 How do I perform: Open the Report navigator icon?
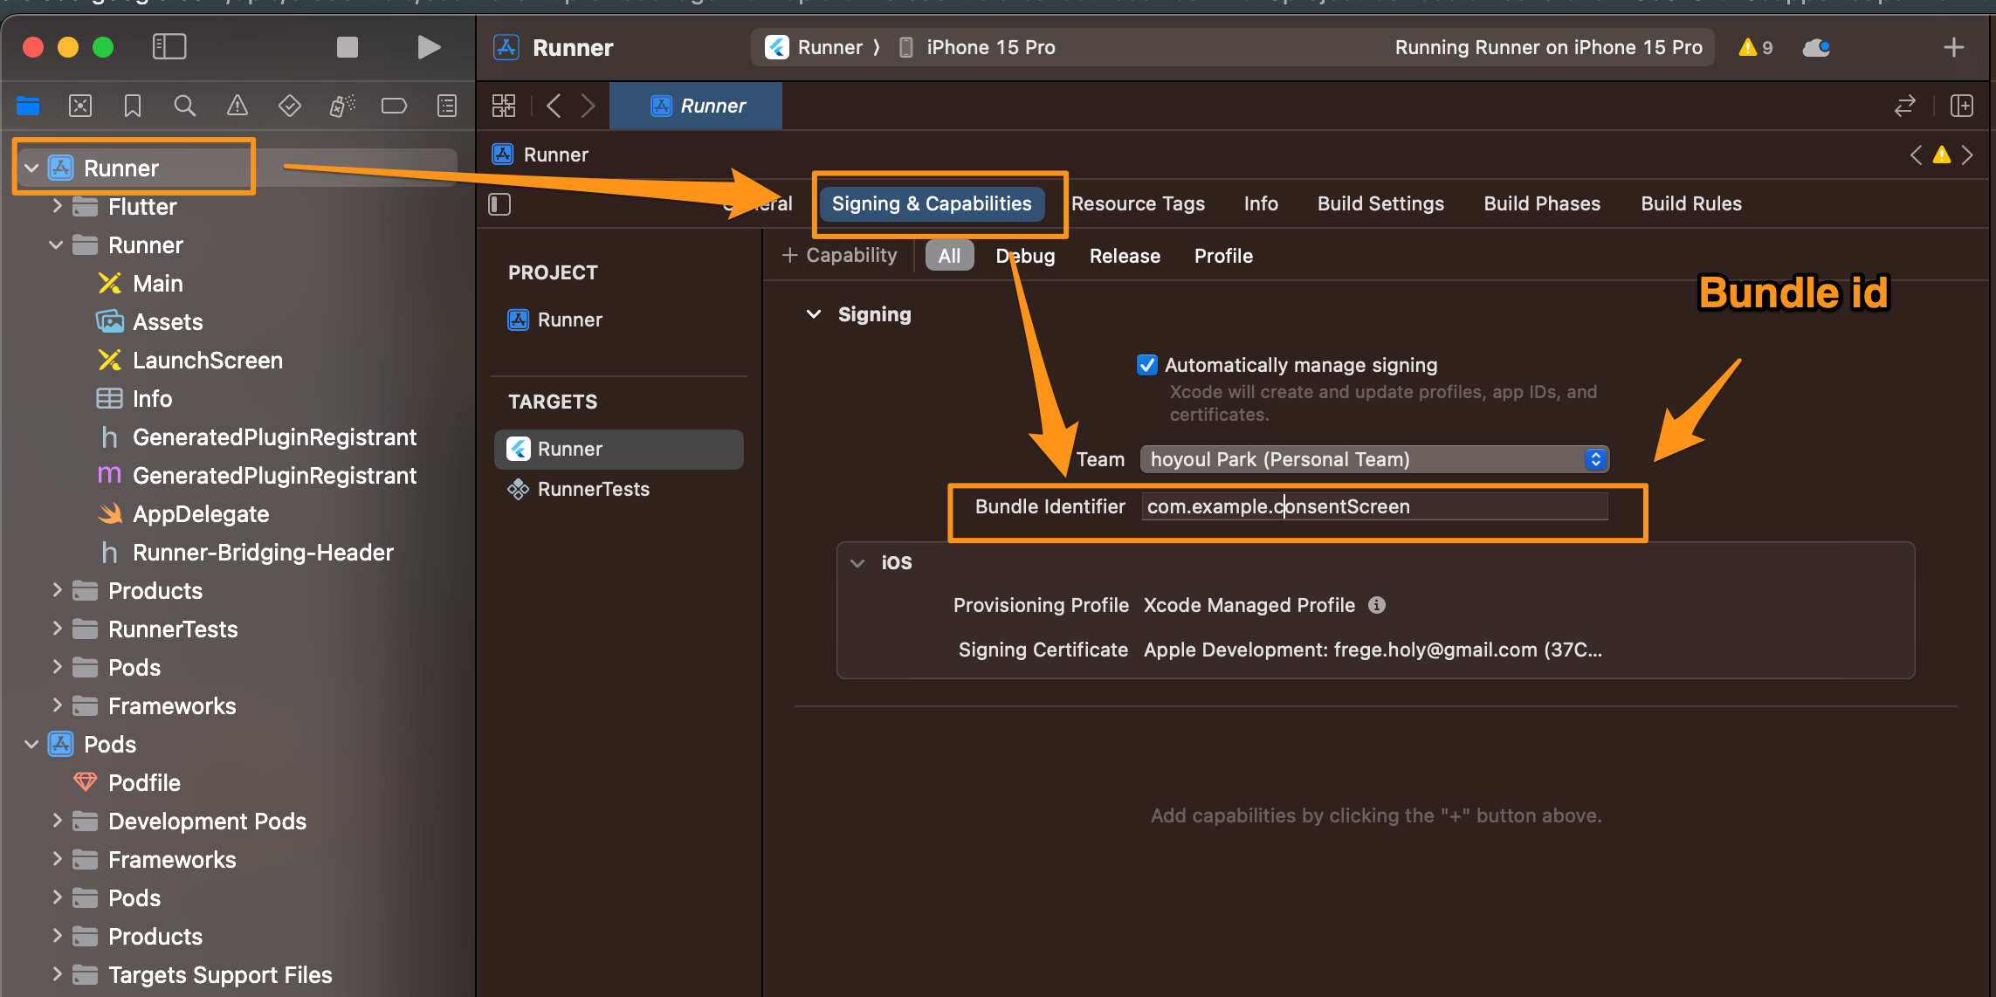[x=447, y=107]
